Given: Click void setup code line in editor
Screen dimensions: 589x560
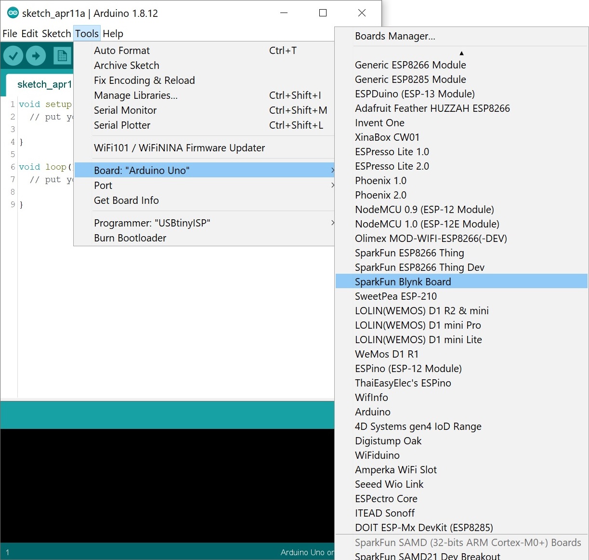Looking at the screenshot, I should pyautogui.click(x=45, y=104).
